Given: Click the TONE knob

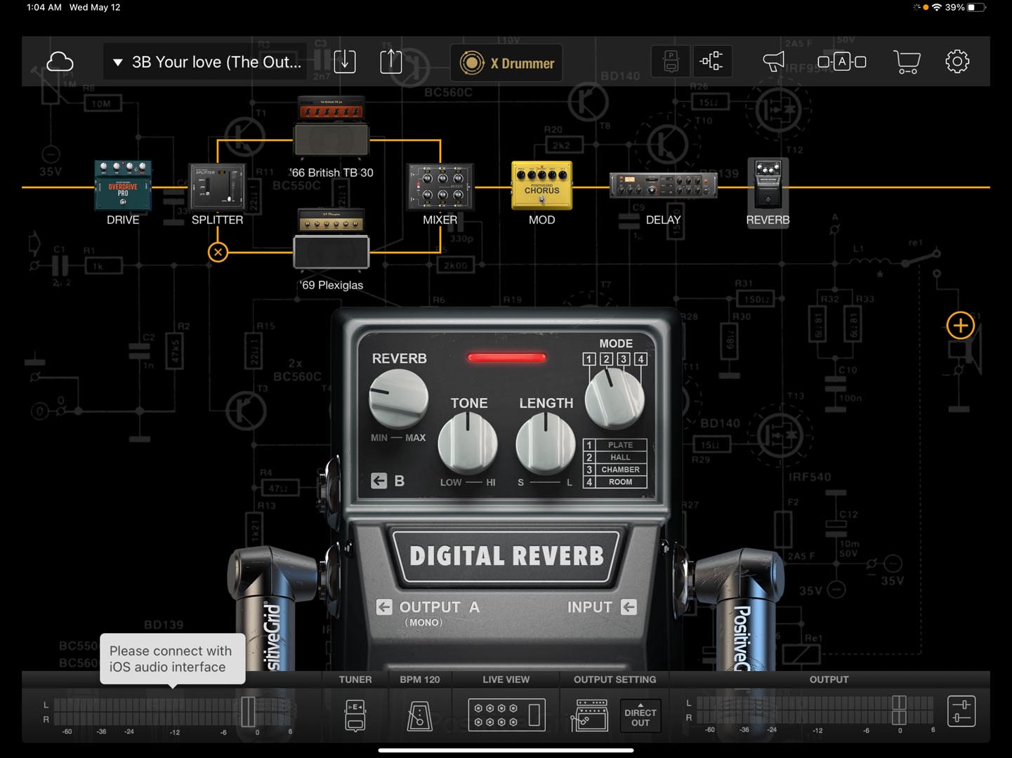Looking at the screenshot, I should click(468, 443).
